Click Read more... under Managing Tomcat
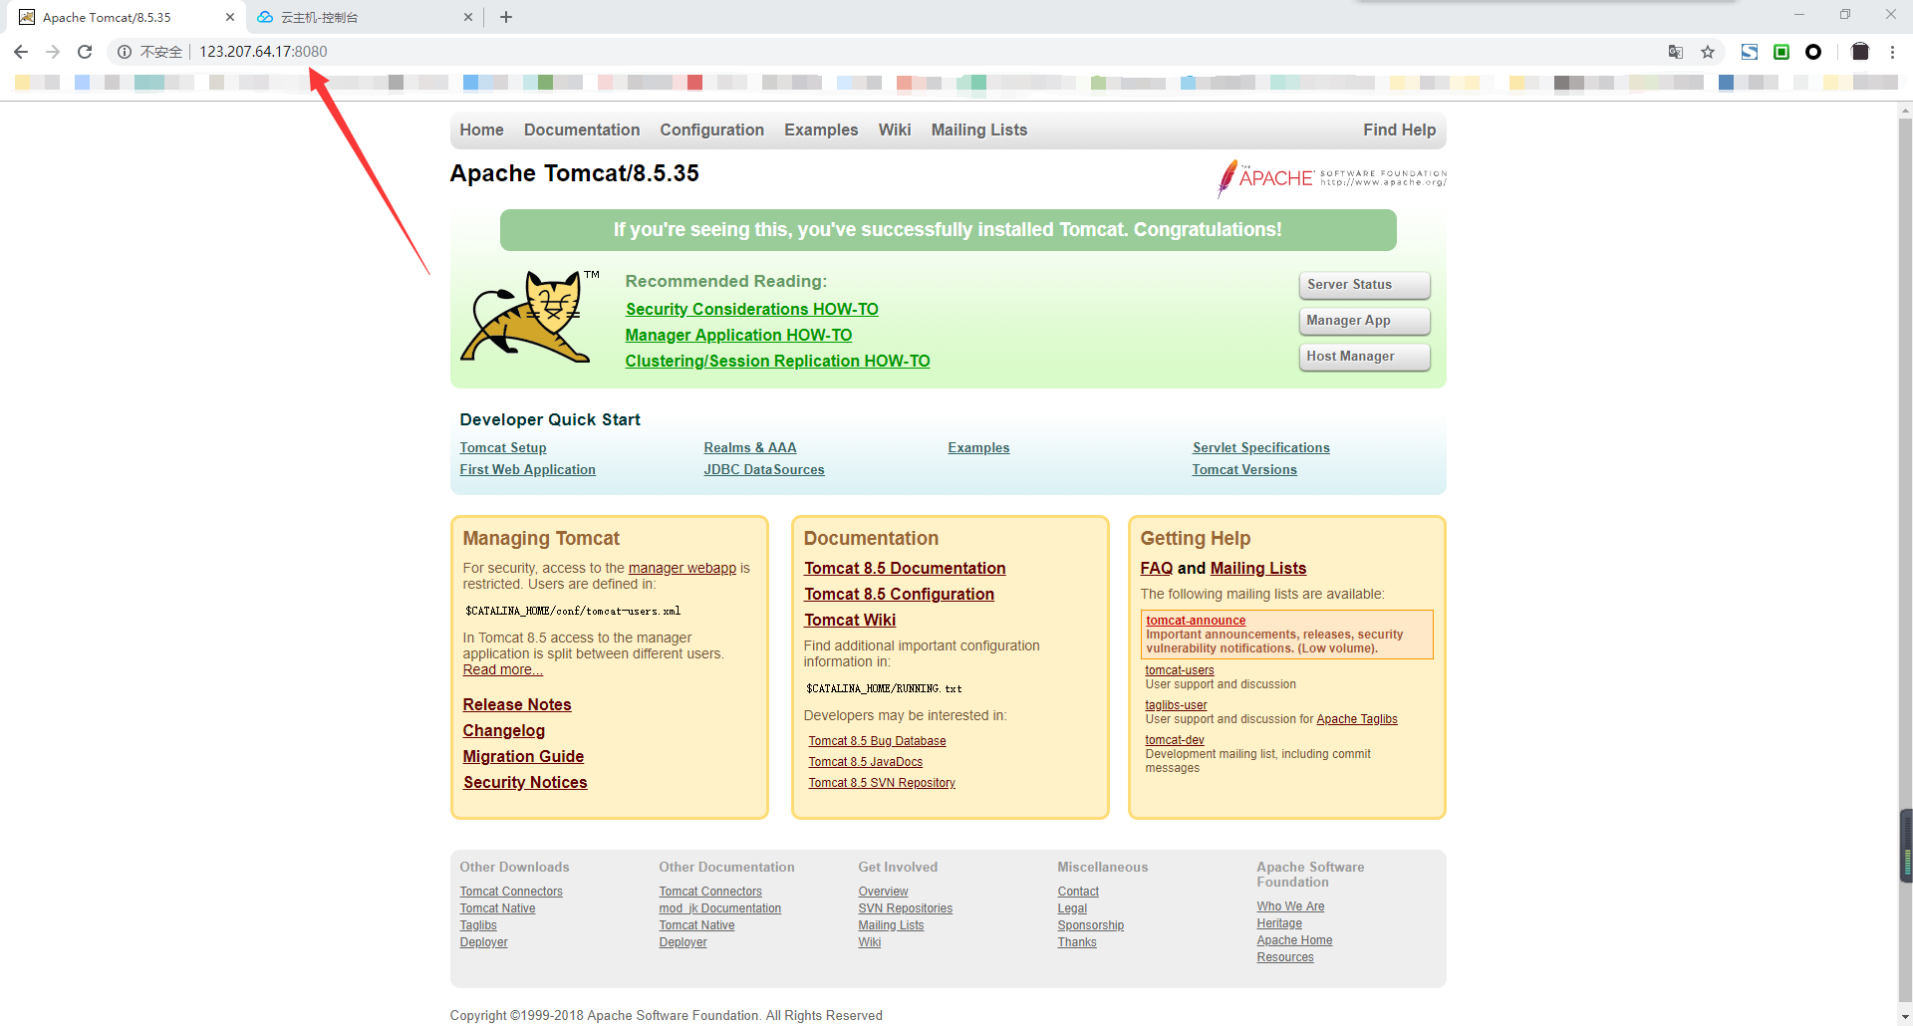This screenshot has width=1913, height=1026. click(x=502, y=670)
